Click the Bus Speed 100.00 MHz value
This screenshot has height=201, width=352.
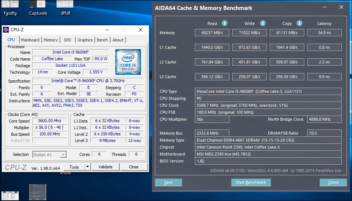point(50,134)
